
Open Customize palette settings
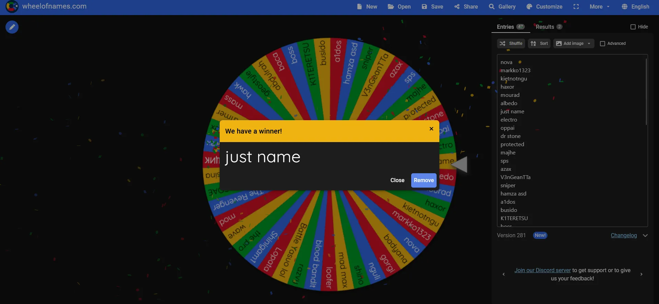tap(544, 7)
